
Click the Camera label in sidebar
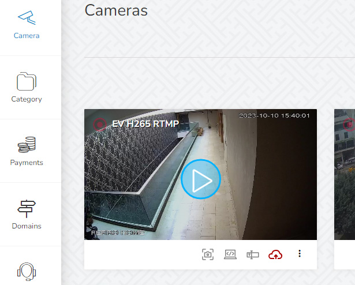coord(27,36)
